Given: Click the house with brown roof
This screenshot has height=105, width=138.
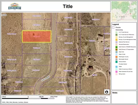Looking at the screenshot, I should (x=91, y=68).
